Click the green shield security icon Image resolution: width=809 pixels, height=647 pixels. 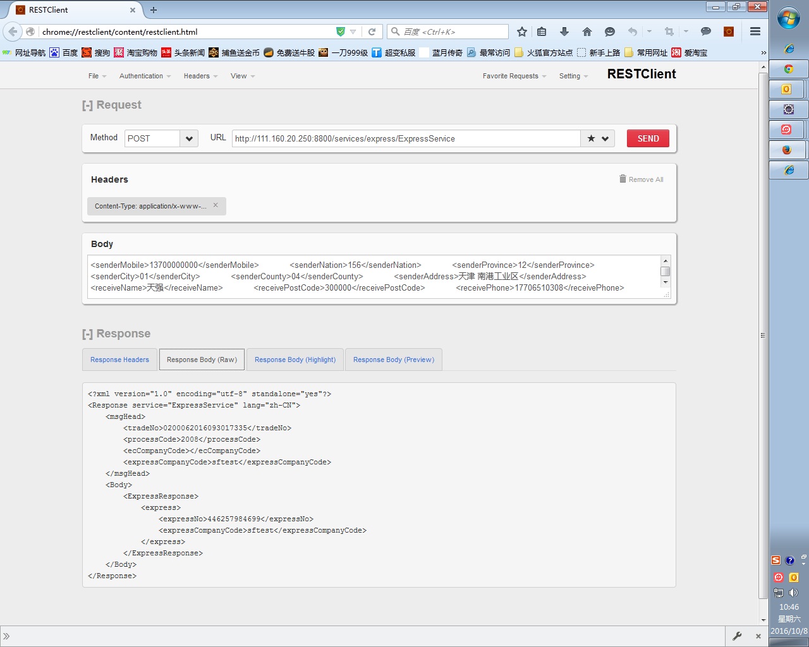[x=341, y=32]
